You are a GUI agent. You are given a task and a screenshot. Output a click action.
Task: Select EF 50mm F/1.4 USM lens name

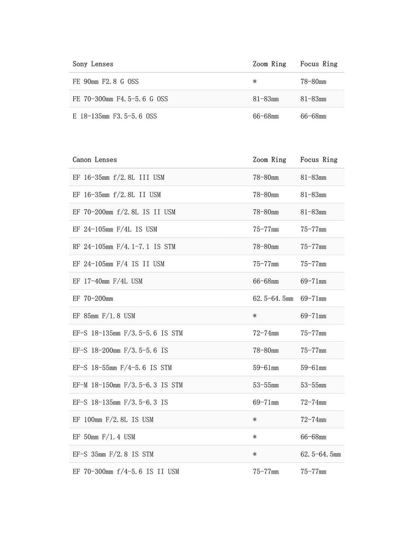click(x=104, y=437)
